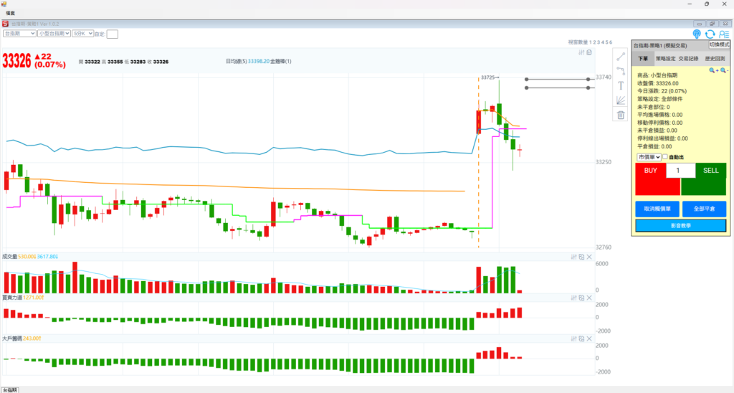Open settings for 買賣力道 indicator panel
This screenshot has height=393, width=734.
(x=573, y=298)
